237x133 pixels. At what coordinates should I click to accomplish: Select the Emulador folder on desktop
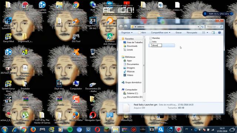click(25, 85)
